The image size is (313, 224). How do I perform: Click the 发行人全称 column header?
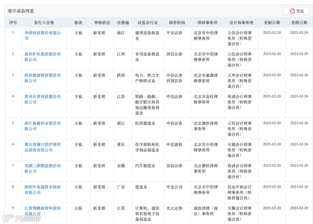tap(44, 23)
